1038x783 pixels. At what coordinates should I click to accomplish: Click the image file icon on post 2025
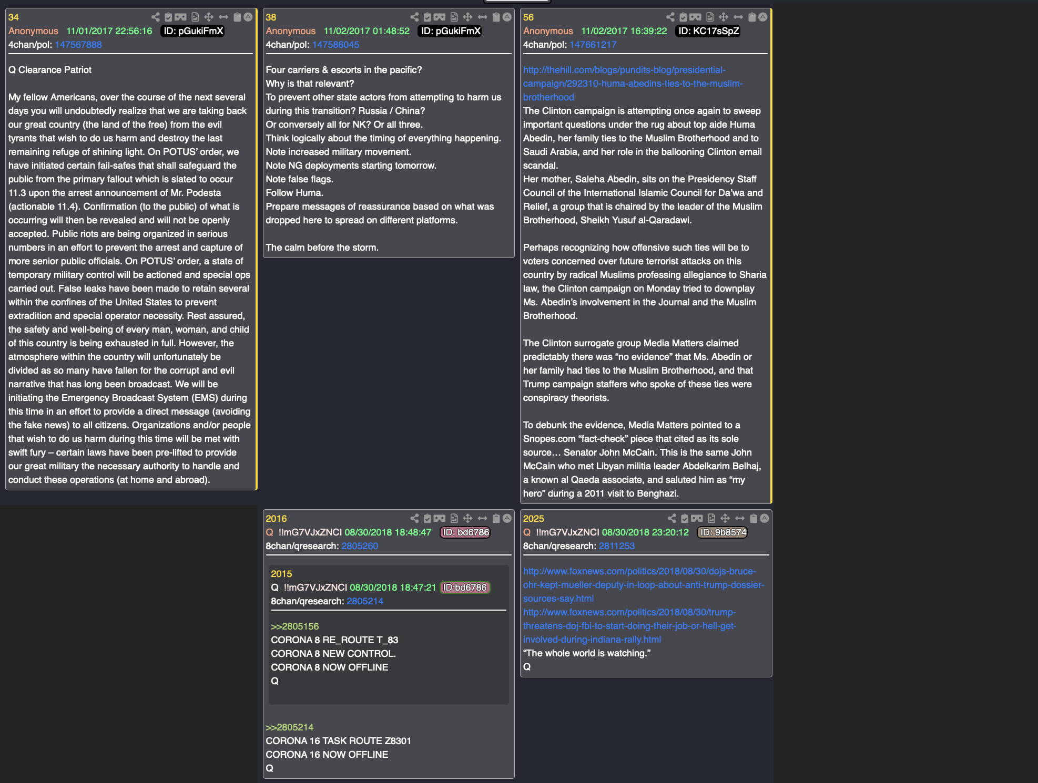pyautogui.click(x=712, y=519)
